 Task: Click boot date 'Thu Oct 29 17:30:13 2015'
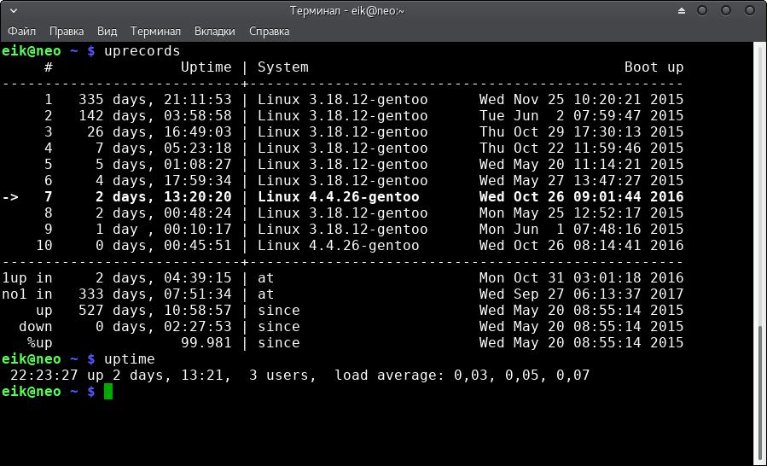click(x=581, y=132)
